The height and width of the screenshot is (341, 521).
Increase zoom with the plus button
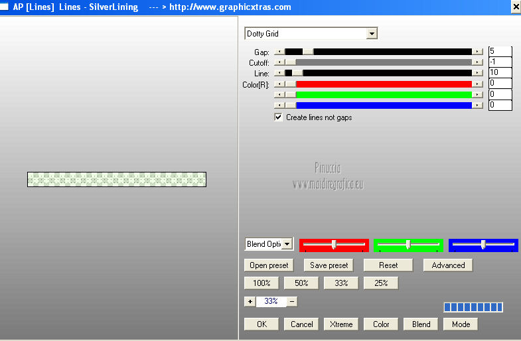pyautogui.click(x=250, y=301)
